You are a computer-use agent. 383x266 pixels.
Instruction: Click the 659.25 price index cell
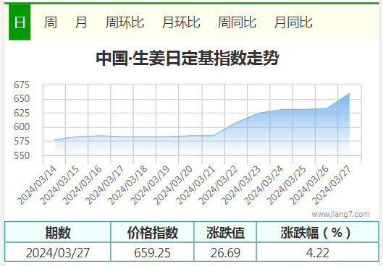pyautogui.click(x=152, y=252)
